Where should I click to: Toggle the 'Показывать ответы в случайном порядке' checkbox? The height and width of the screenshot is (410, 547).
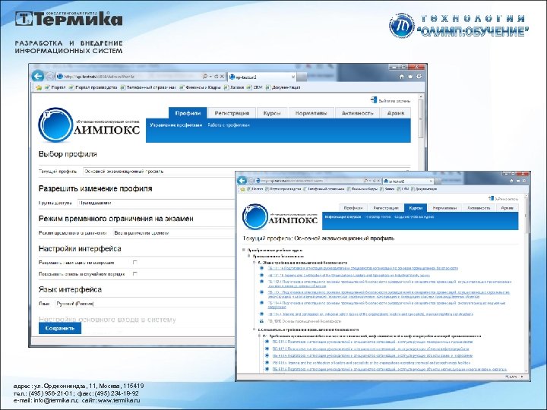(135, 273)
